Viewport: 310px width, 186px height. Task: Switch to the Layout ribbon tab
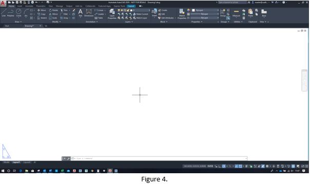[x=131, y=6]
